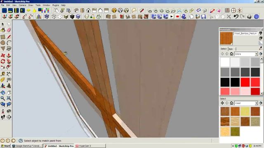Click the Print icon in toolbar
The width and height of the screenshot is (264, 148).
pos(249,16)
